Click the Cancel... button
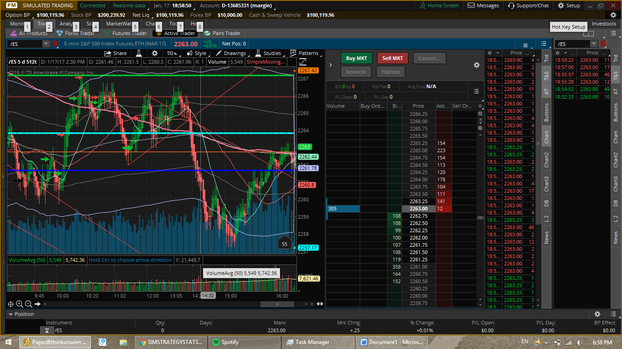622x349 pixels. click(x=429, y=58)
